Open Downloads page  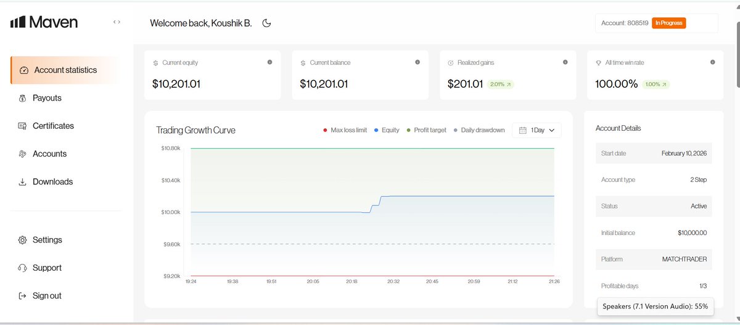52,182
